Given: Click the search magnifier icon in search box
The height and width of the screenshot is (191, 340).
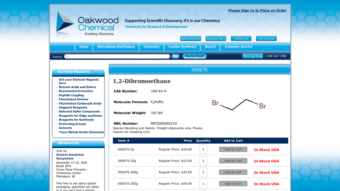Looking at the screenshot, I should (x=67, y=56).
